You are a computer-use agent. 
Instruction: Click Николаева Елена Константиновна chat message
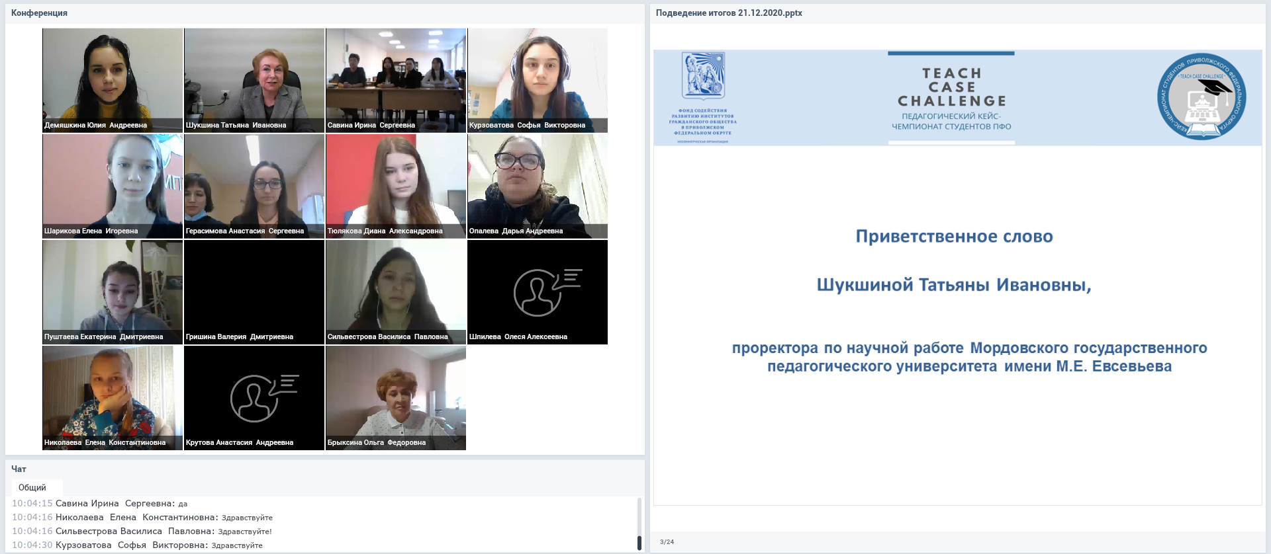click(142, 517)
